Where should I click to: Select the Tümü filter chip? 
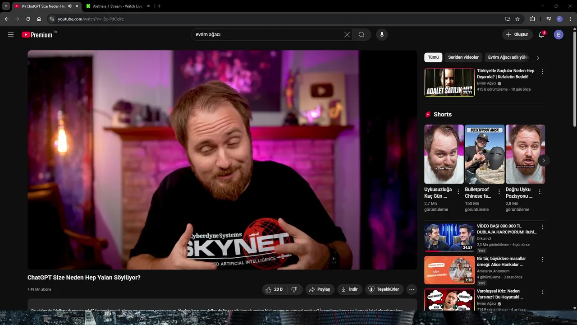[x=433, y=57]
